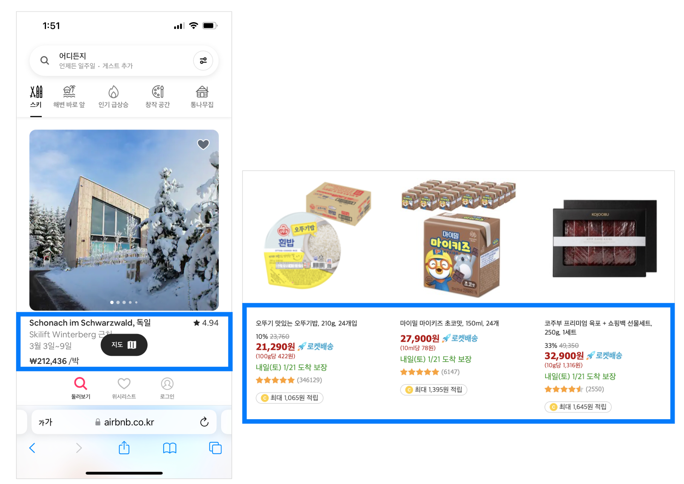Open the 어디든지 search bar

[124, 60]
